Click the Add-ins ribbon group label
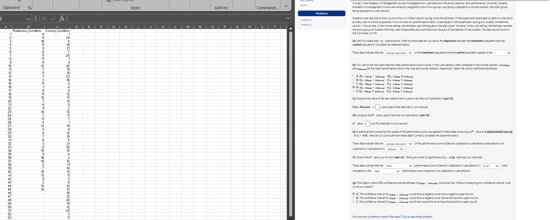The height and width of the screenshot is (220, 550). coord(221,8)
